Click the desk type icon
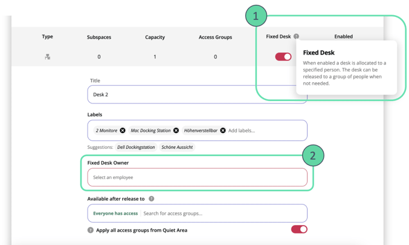 coord(47,57)
